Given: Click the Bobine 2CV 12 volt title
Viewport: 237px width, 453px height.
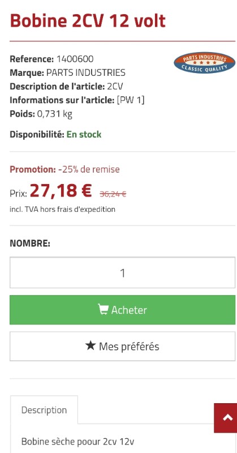Looking at the screenshot, I should click(88, 21).
